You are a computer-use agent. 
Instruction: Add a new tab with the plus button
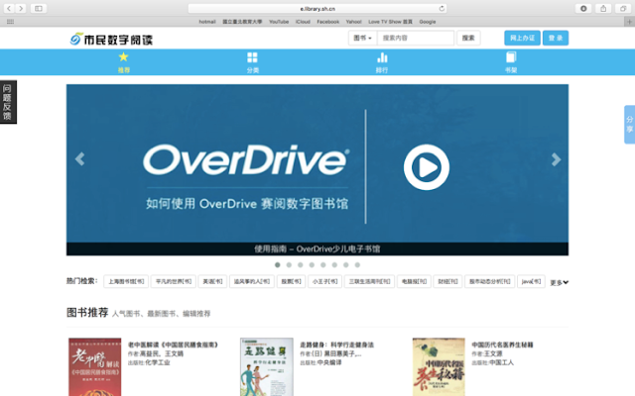pyautogui.click(x=629, y=22)
